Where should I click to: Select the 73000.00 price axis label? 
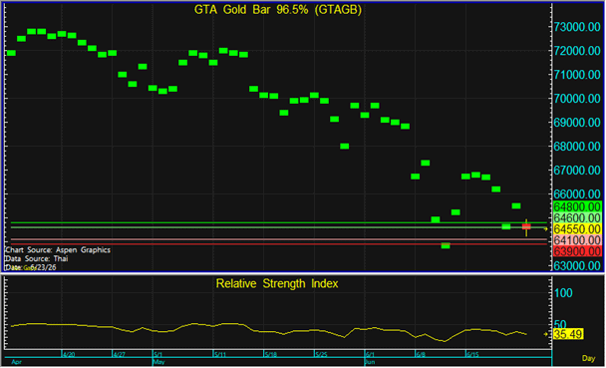point(577,27)
